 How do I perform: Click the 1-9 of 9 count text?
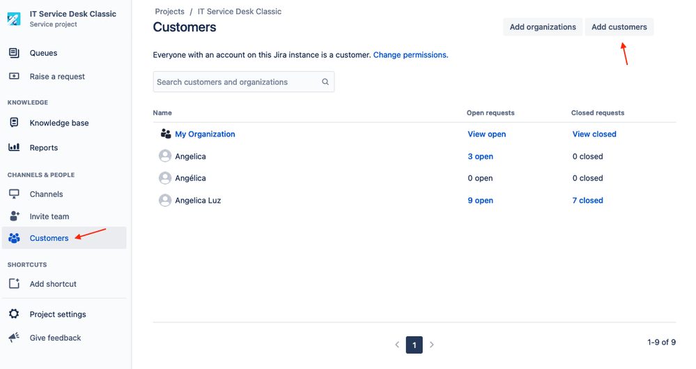coord(661,342)
